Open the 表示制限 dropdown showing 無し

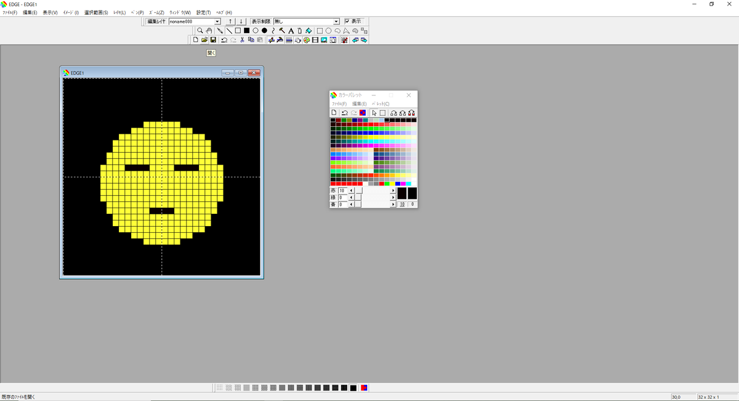point(336,22)
